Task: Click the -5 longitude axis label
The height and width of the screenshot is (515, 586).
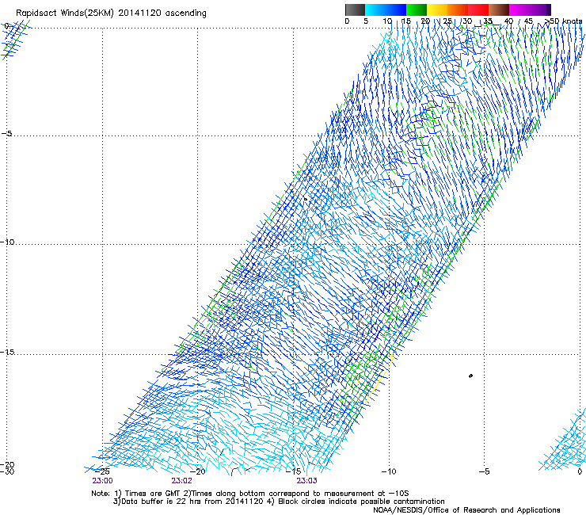Action: point(484,471)
